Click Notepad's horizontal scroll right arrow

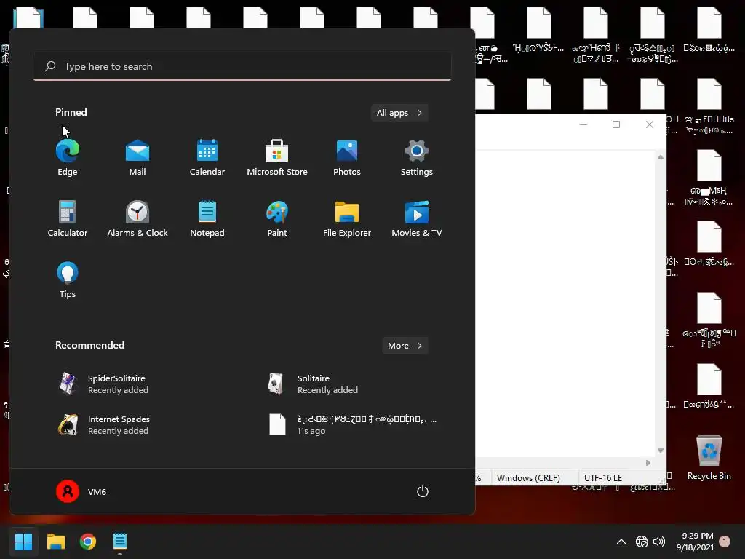pos(648,462)
